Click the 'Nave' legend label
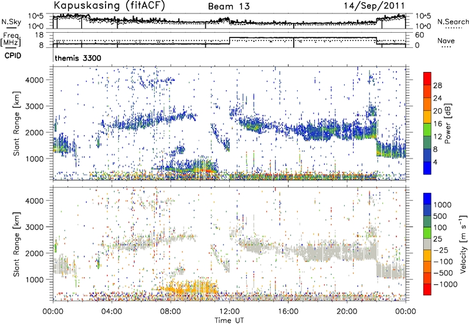The image size is (469, 324). (x=446, y=40)
